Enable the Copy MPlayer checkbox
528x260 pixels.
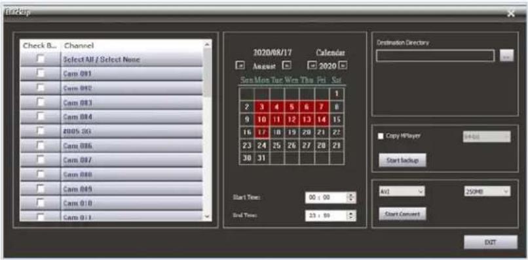coord(381,136)
